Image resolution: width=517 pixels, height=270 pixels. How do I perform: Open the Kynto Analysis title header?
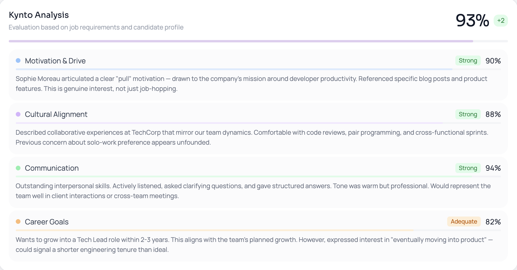39,15
